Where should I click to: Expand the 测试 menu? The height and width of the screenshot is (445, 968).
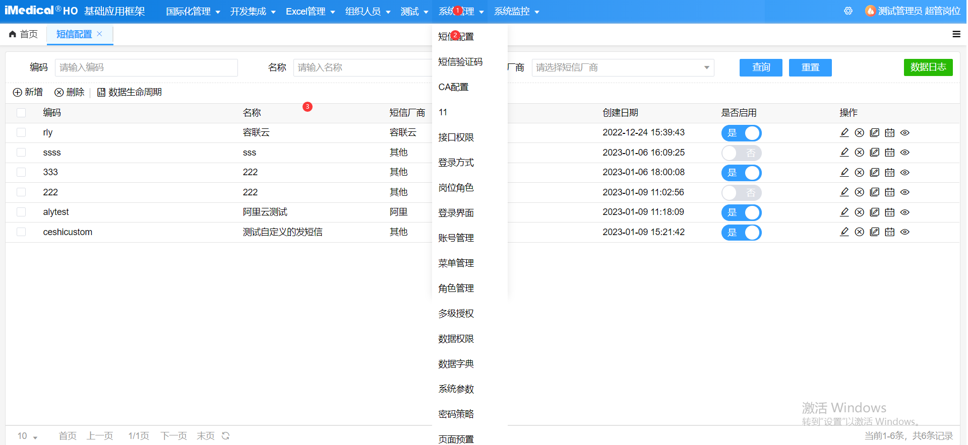(x=414, y=12)
